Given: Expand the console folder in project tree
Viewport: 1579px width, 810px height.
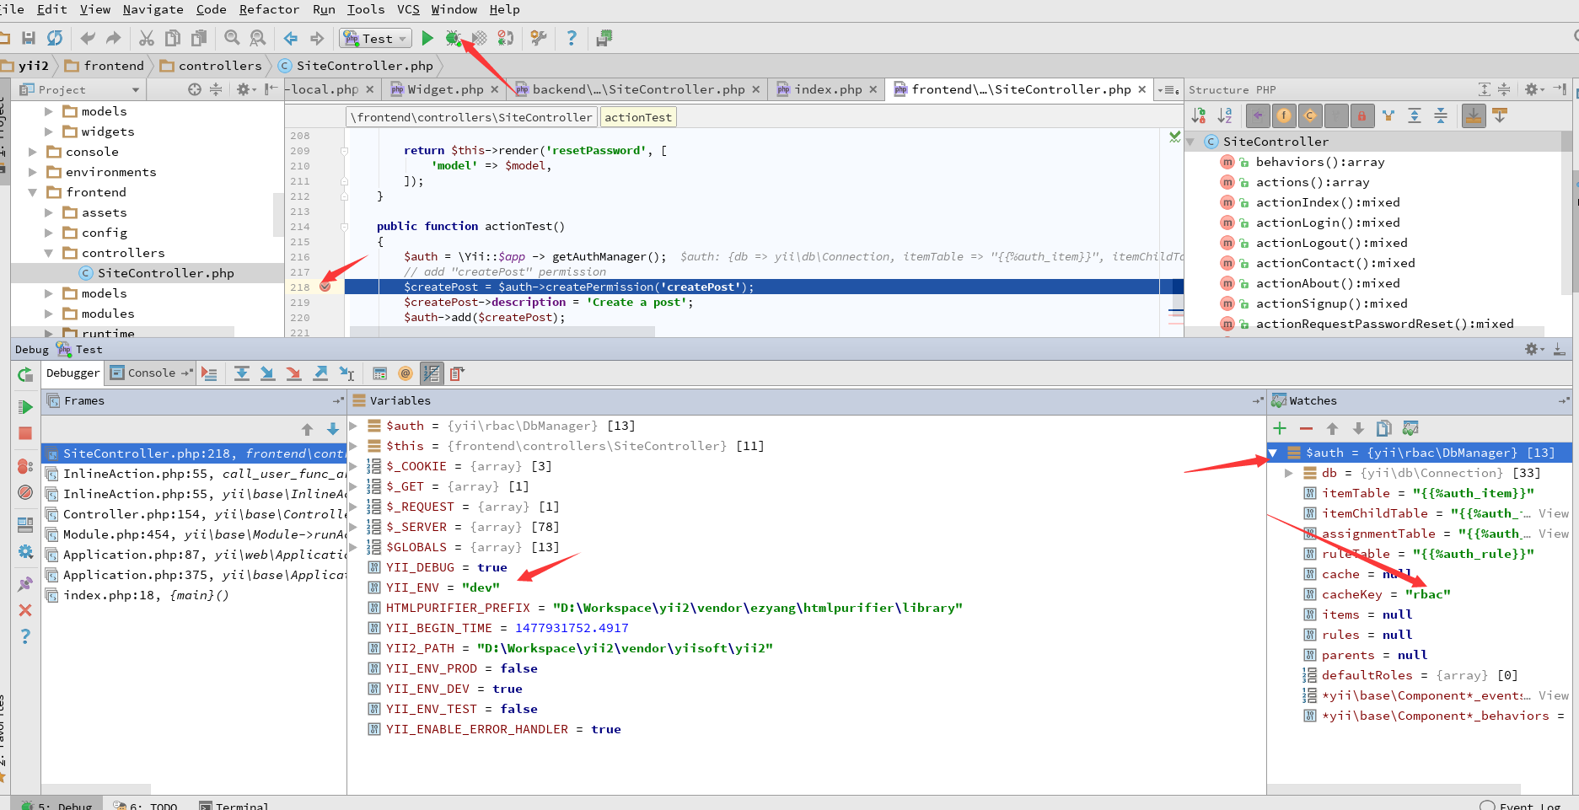Looking at the screenshot, I should click(x=33, y=152).
